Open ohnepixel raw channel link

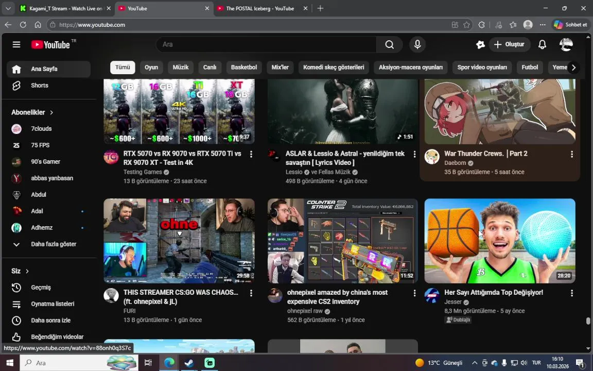click(x=305, y=311)
